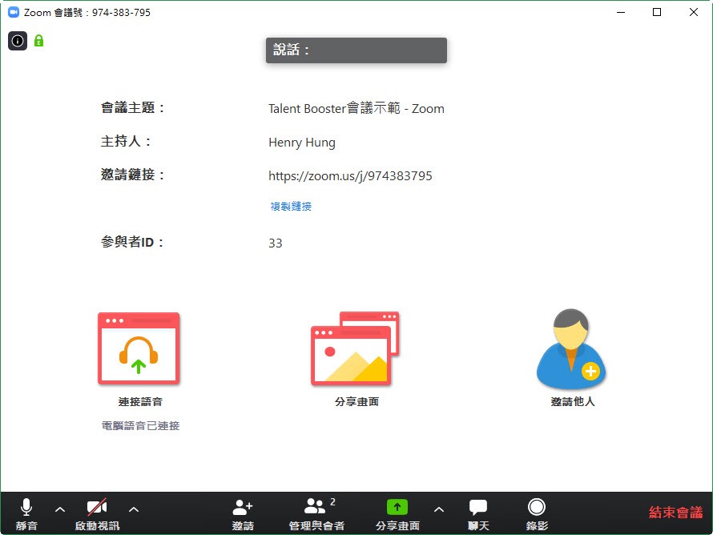Start recording with 錄影 button
Viewport: 713px width, 535px height.
tap(537, 513)
